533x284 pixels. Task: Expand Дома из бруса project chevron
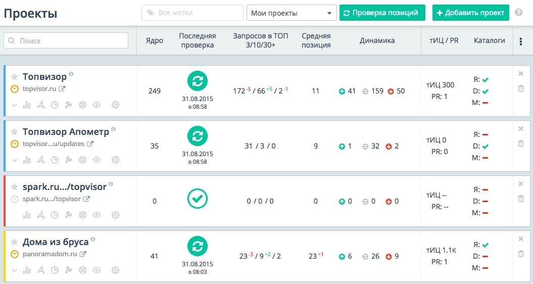point(14,270)
